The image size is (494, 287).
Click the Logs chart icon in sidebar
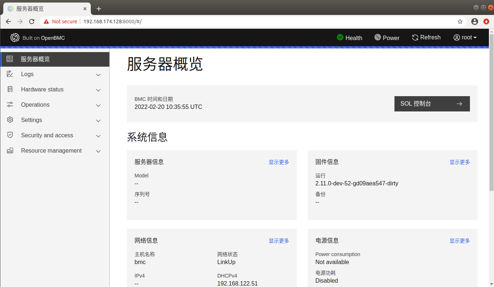pyautogui.click(x=10, y=74)
